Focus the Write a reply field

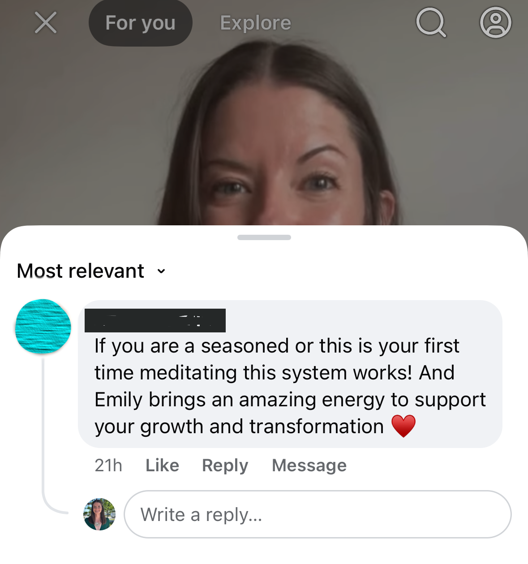[318, 514]
